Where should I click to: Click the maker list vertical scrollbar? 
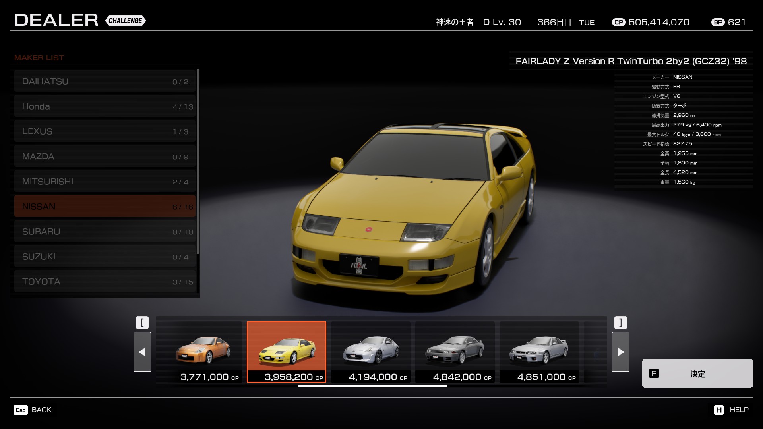click(198, 161)
